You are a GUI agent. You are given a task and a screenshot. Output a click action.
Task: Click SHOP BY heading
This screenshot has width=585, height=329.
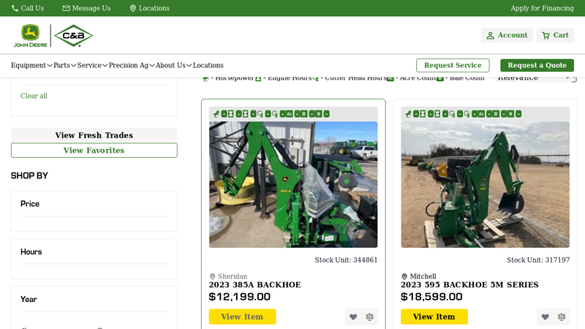(29, 175)
